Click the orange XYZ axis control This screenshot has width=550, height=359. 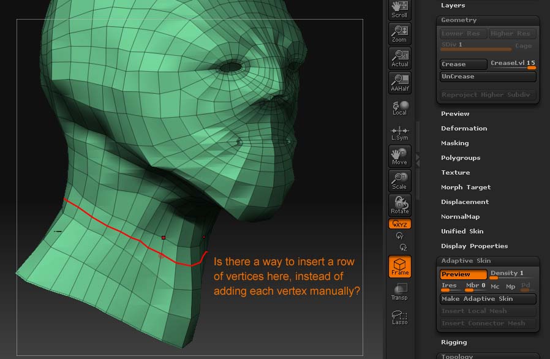point(399,224)
